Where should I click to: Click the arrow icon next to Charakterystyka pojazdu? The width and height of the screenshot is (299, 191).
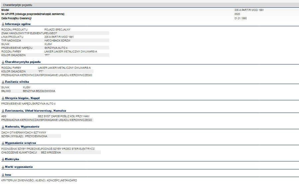tap(3, 62)
